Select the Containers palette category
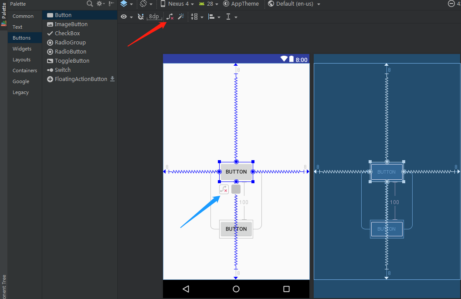 (25, 71)
